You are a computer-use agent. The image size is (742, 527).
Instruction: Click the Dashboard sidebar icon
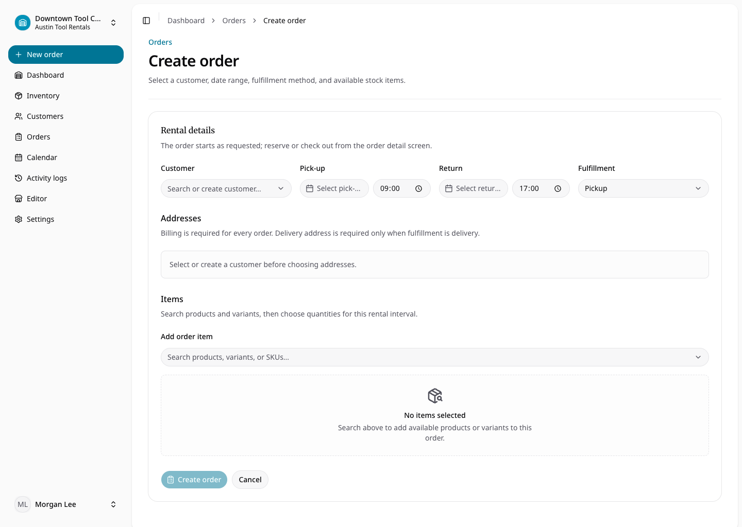tap(19, 75)
